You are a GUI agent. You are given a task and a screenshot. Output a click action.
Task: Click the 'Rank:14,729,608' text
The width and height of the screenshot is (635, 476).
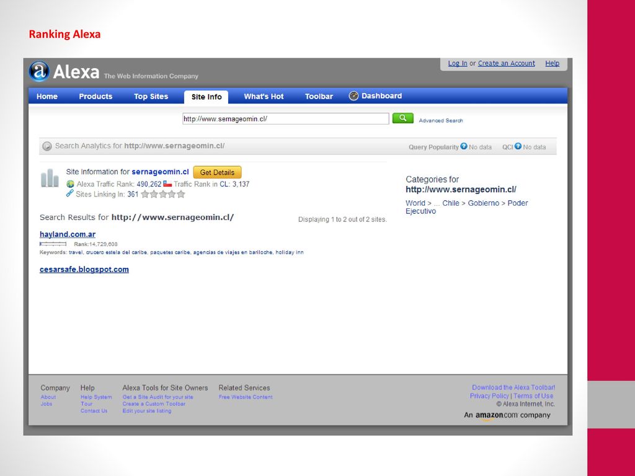[95, 244]
